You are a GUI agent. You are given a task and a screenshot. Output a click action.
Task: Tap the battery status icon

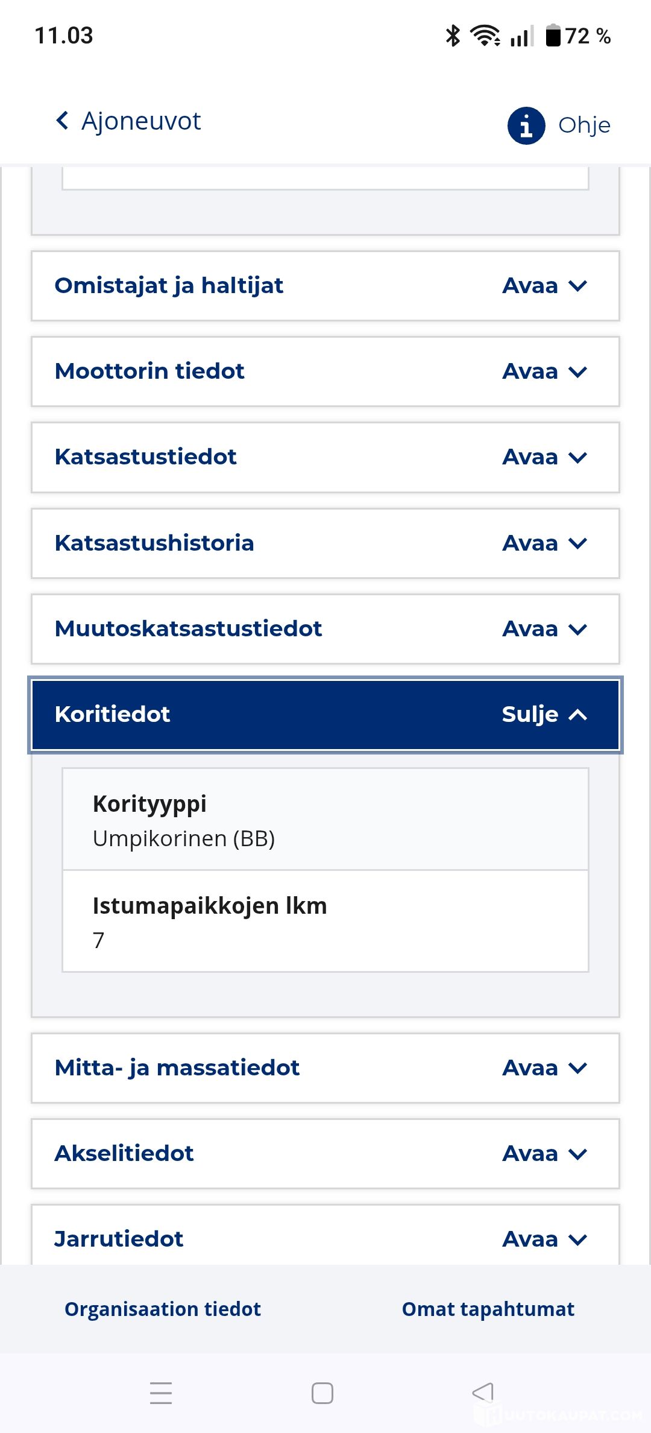pos(553,36)
